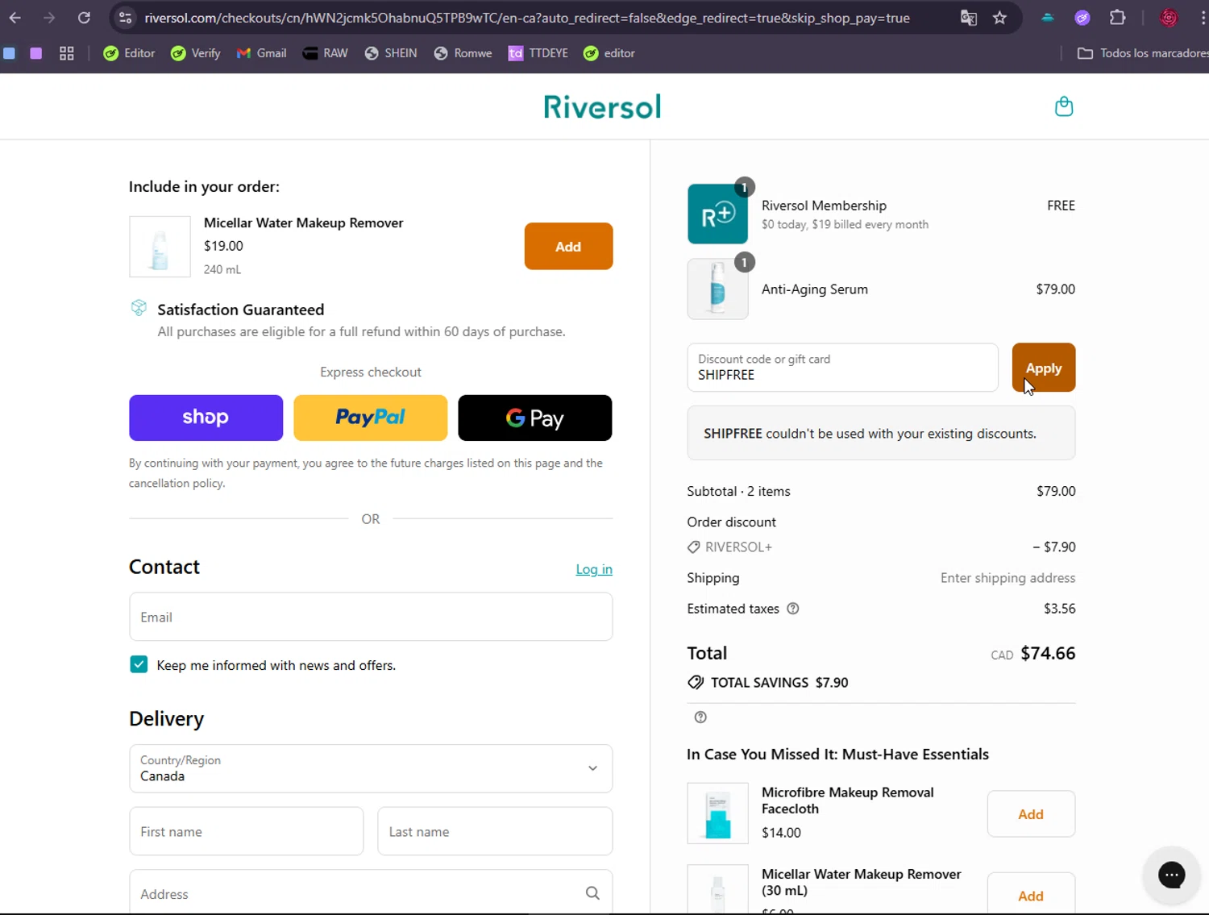Open the Gmail bookmark
The width and height of the screenshot is (1209, 915).
click(262, 53)
